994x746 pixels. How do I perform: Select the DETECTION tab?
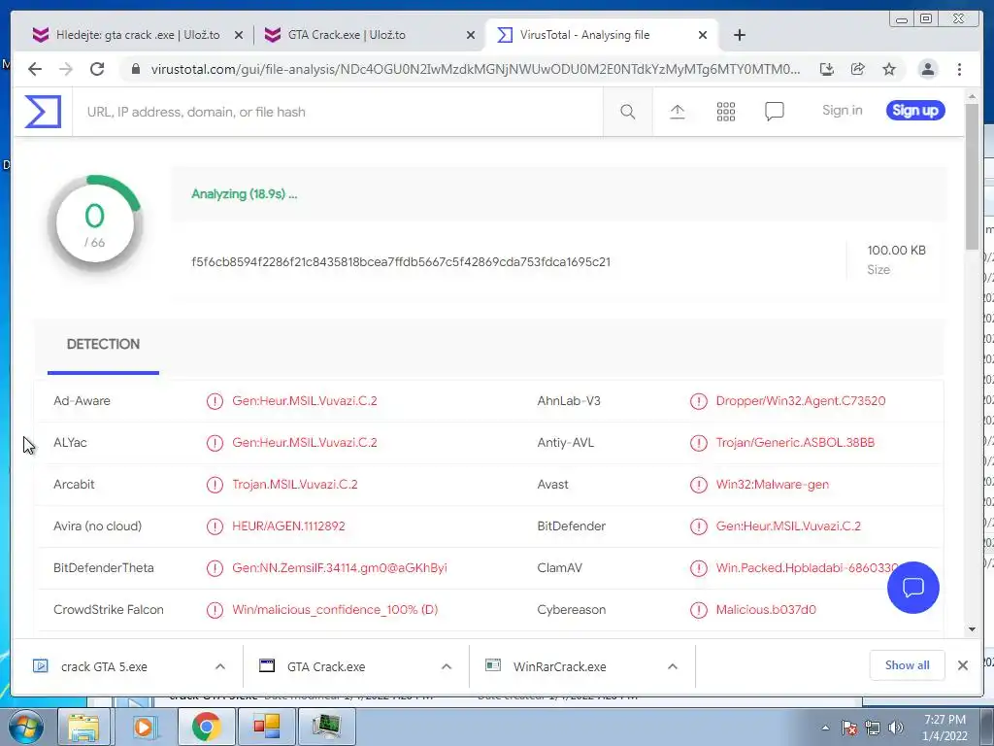[x=103, y=344]
